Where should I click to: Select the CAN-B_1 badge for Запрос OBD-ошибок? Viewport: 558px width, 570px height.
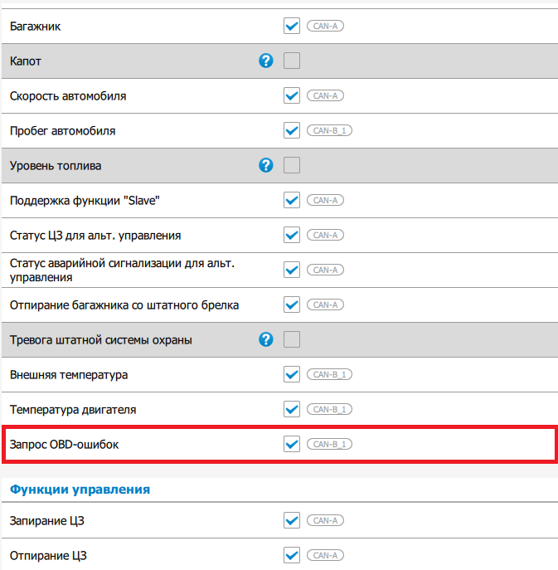(330, 444)
